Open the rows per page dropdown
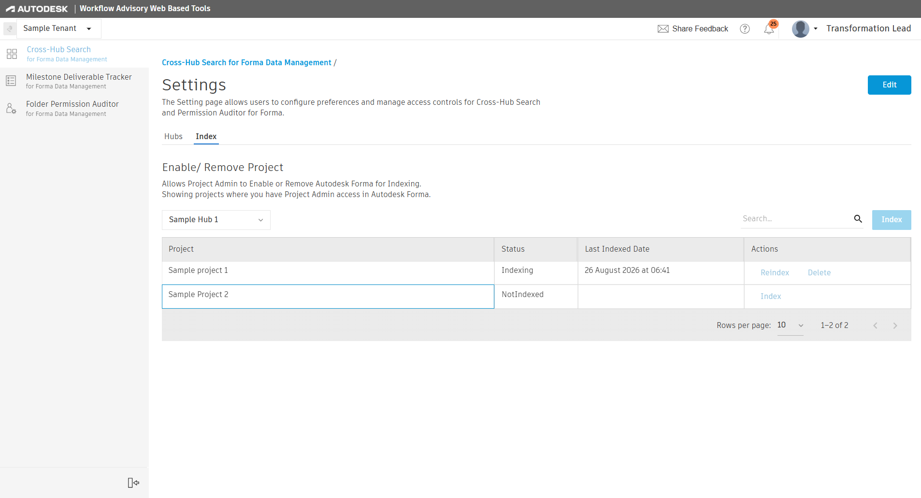This screenshot has height=498, width=921. 790,326
